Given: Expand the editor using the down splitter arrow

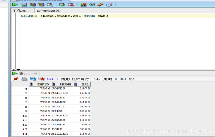Looking at the screenshot, I should (18, 70).
